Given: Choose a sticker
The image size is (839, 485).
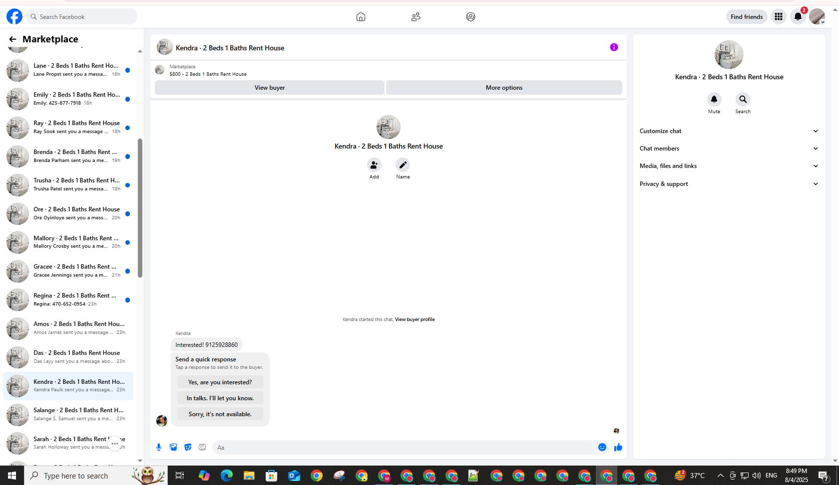Looking at the screenshot, I should (188, 447).
